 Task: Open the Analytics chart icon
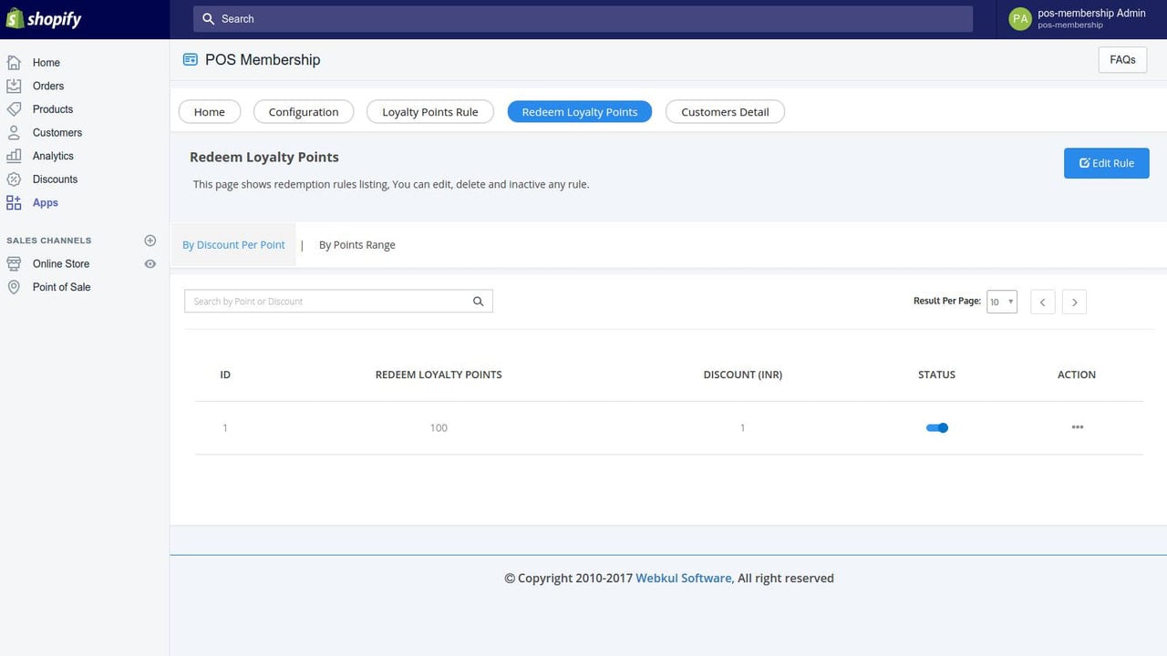point(14,156)
